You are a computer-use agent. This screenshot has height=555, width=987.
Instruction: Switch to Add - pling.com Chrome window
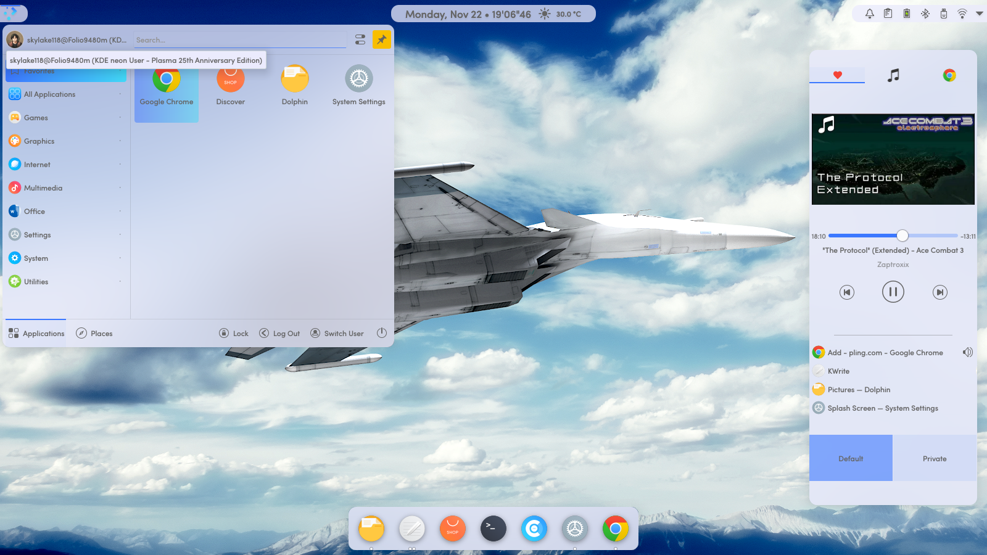click(885, 353)
